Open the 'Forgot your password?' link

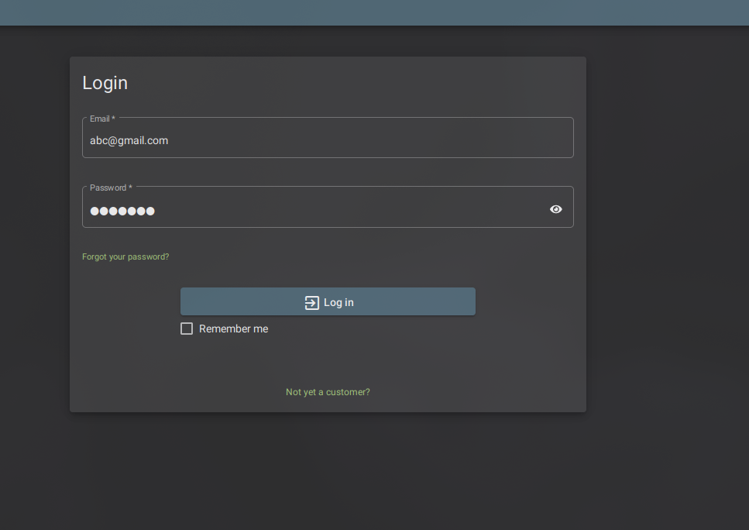pyautogui.click(x=125, y=256)
